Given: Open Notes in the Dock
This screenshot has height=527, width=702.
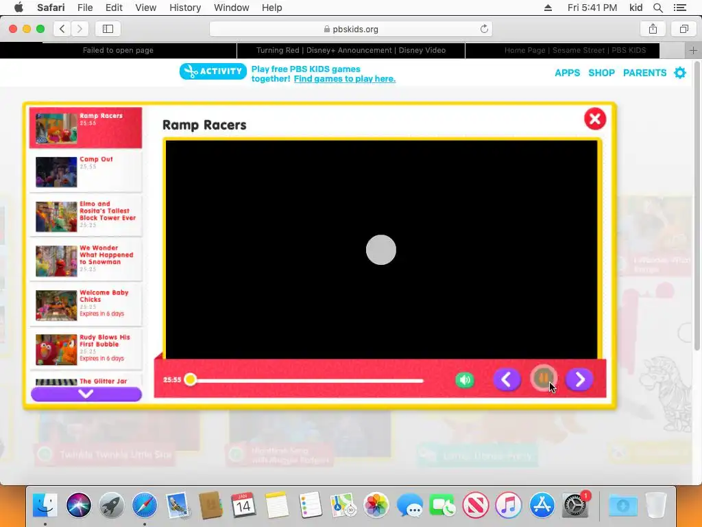Looking at the screenshot, I should (x=277, y=505).
